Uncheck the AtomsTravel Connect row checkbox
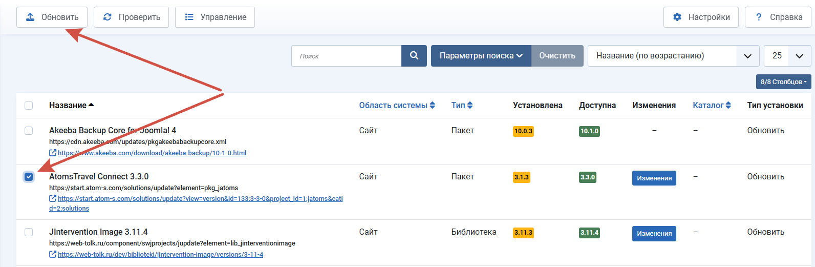 29,177
